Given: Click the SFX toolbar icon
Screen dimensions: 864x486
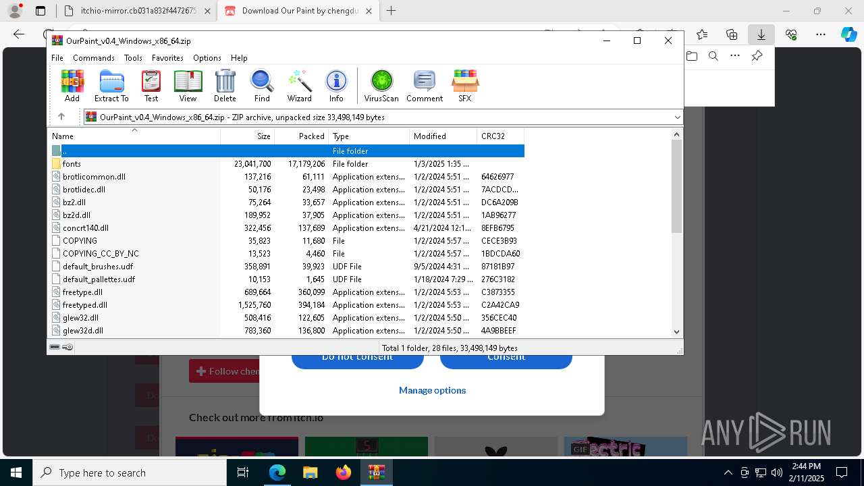Looking at the screenshot, I should 465,86.
